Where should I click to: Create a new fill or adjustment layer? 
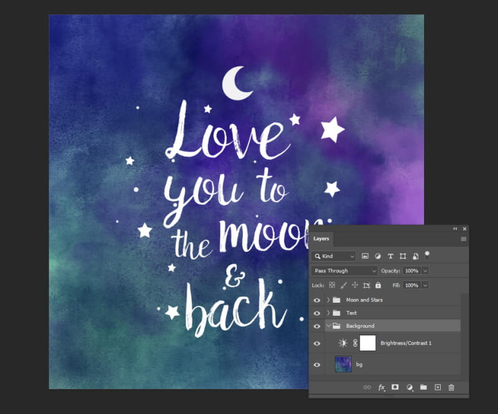[x=410, y=387]
